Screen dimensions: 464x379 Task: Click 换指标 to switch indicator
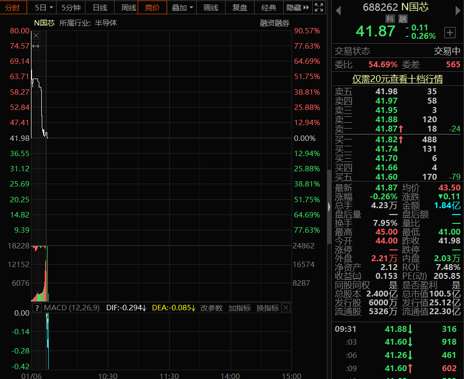tap(267, 308)
